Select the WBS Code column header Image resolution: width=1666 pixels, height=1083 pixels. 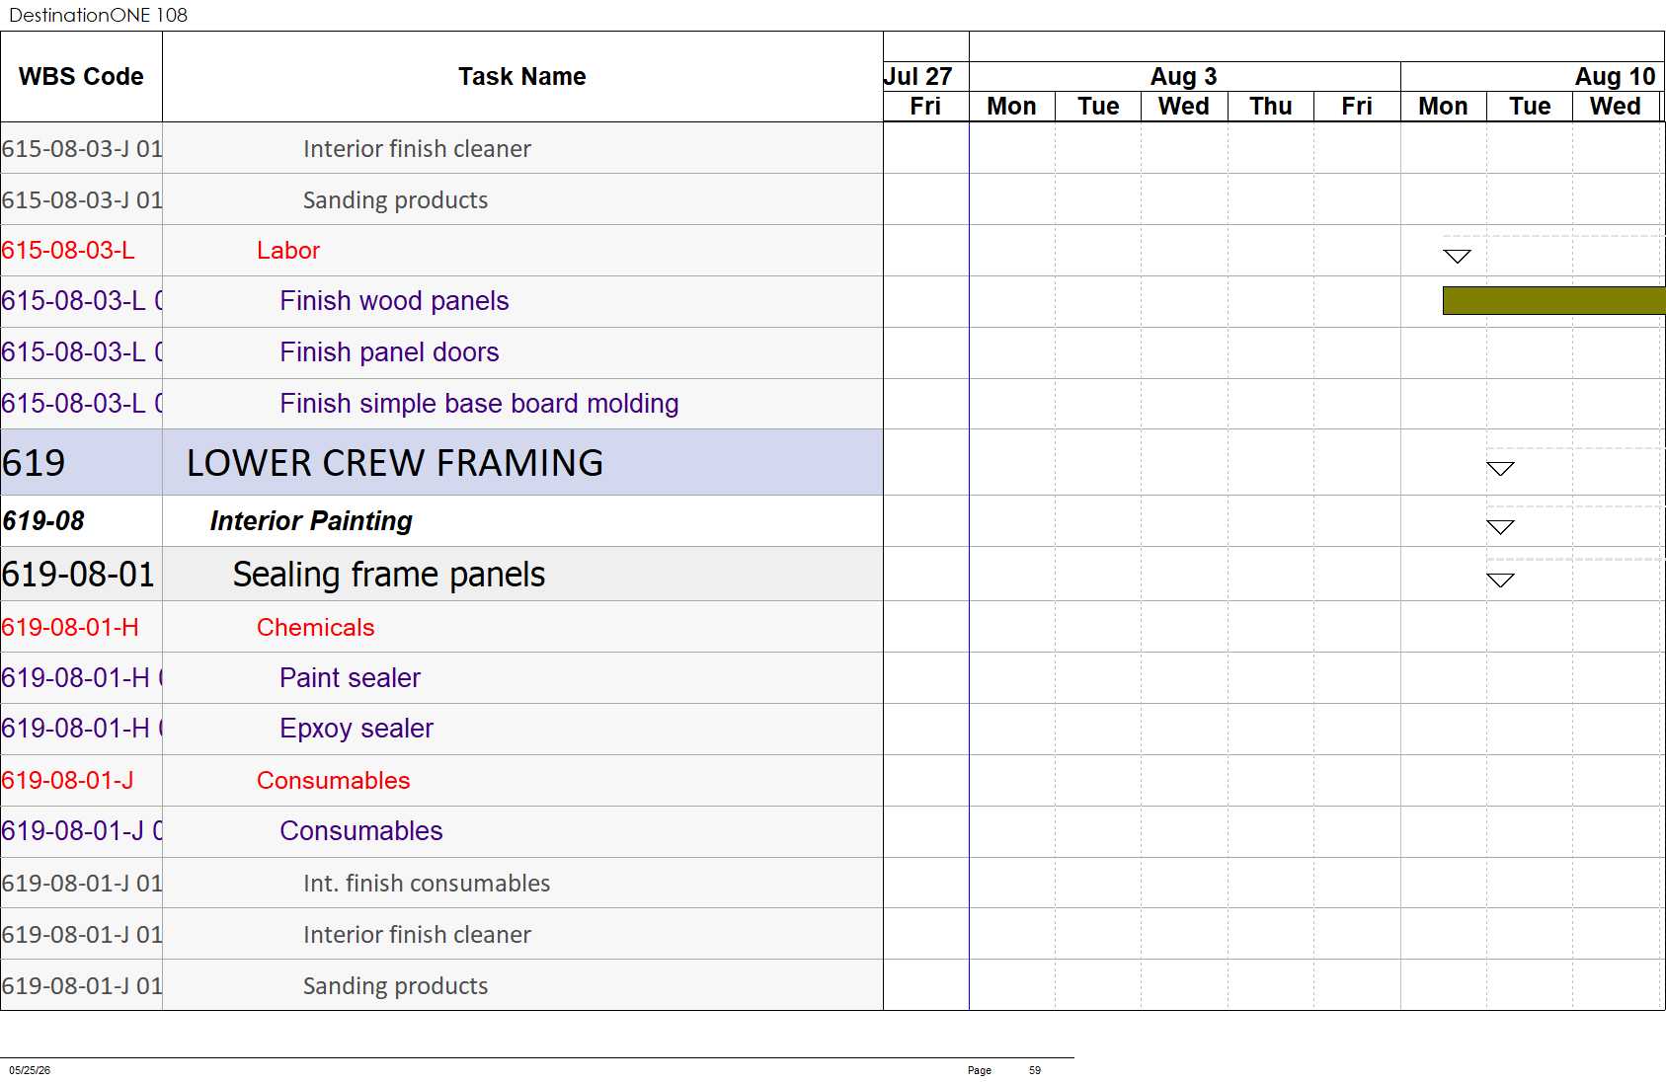click(x=81, y=77)
